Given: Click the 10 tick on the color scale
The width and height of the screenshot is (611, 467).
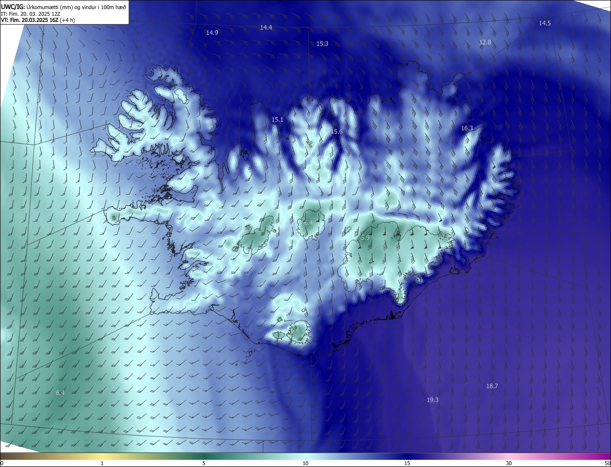Looking at the screenshot, I should [305, 464].
